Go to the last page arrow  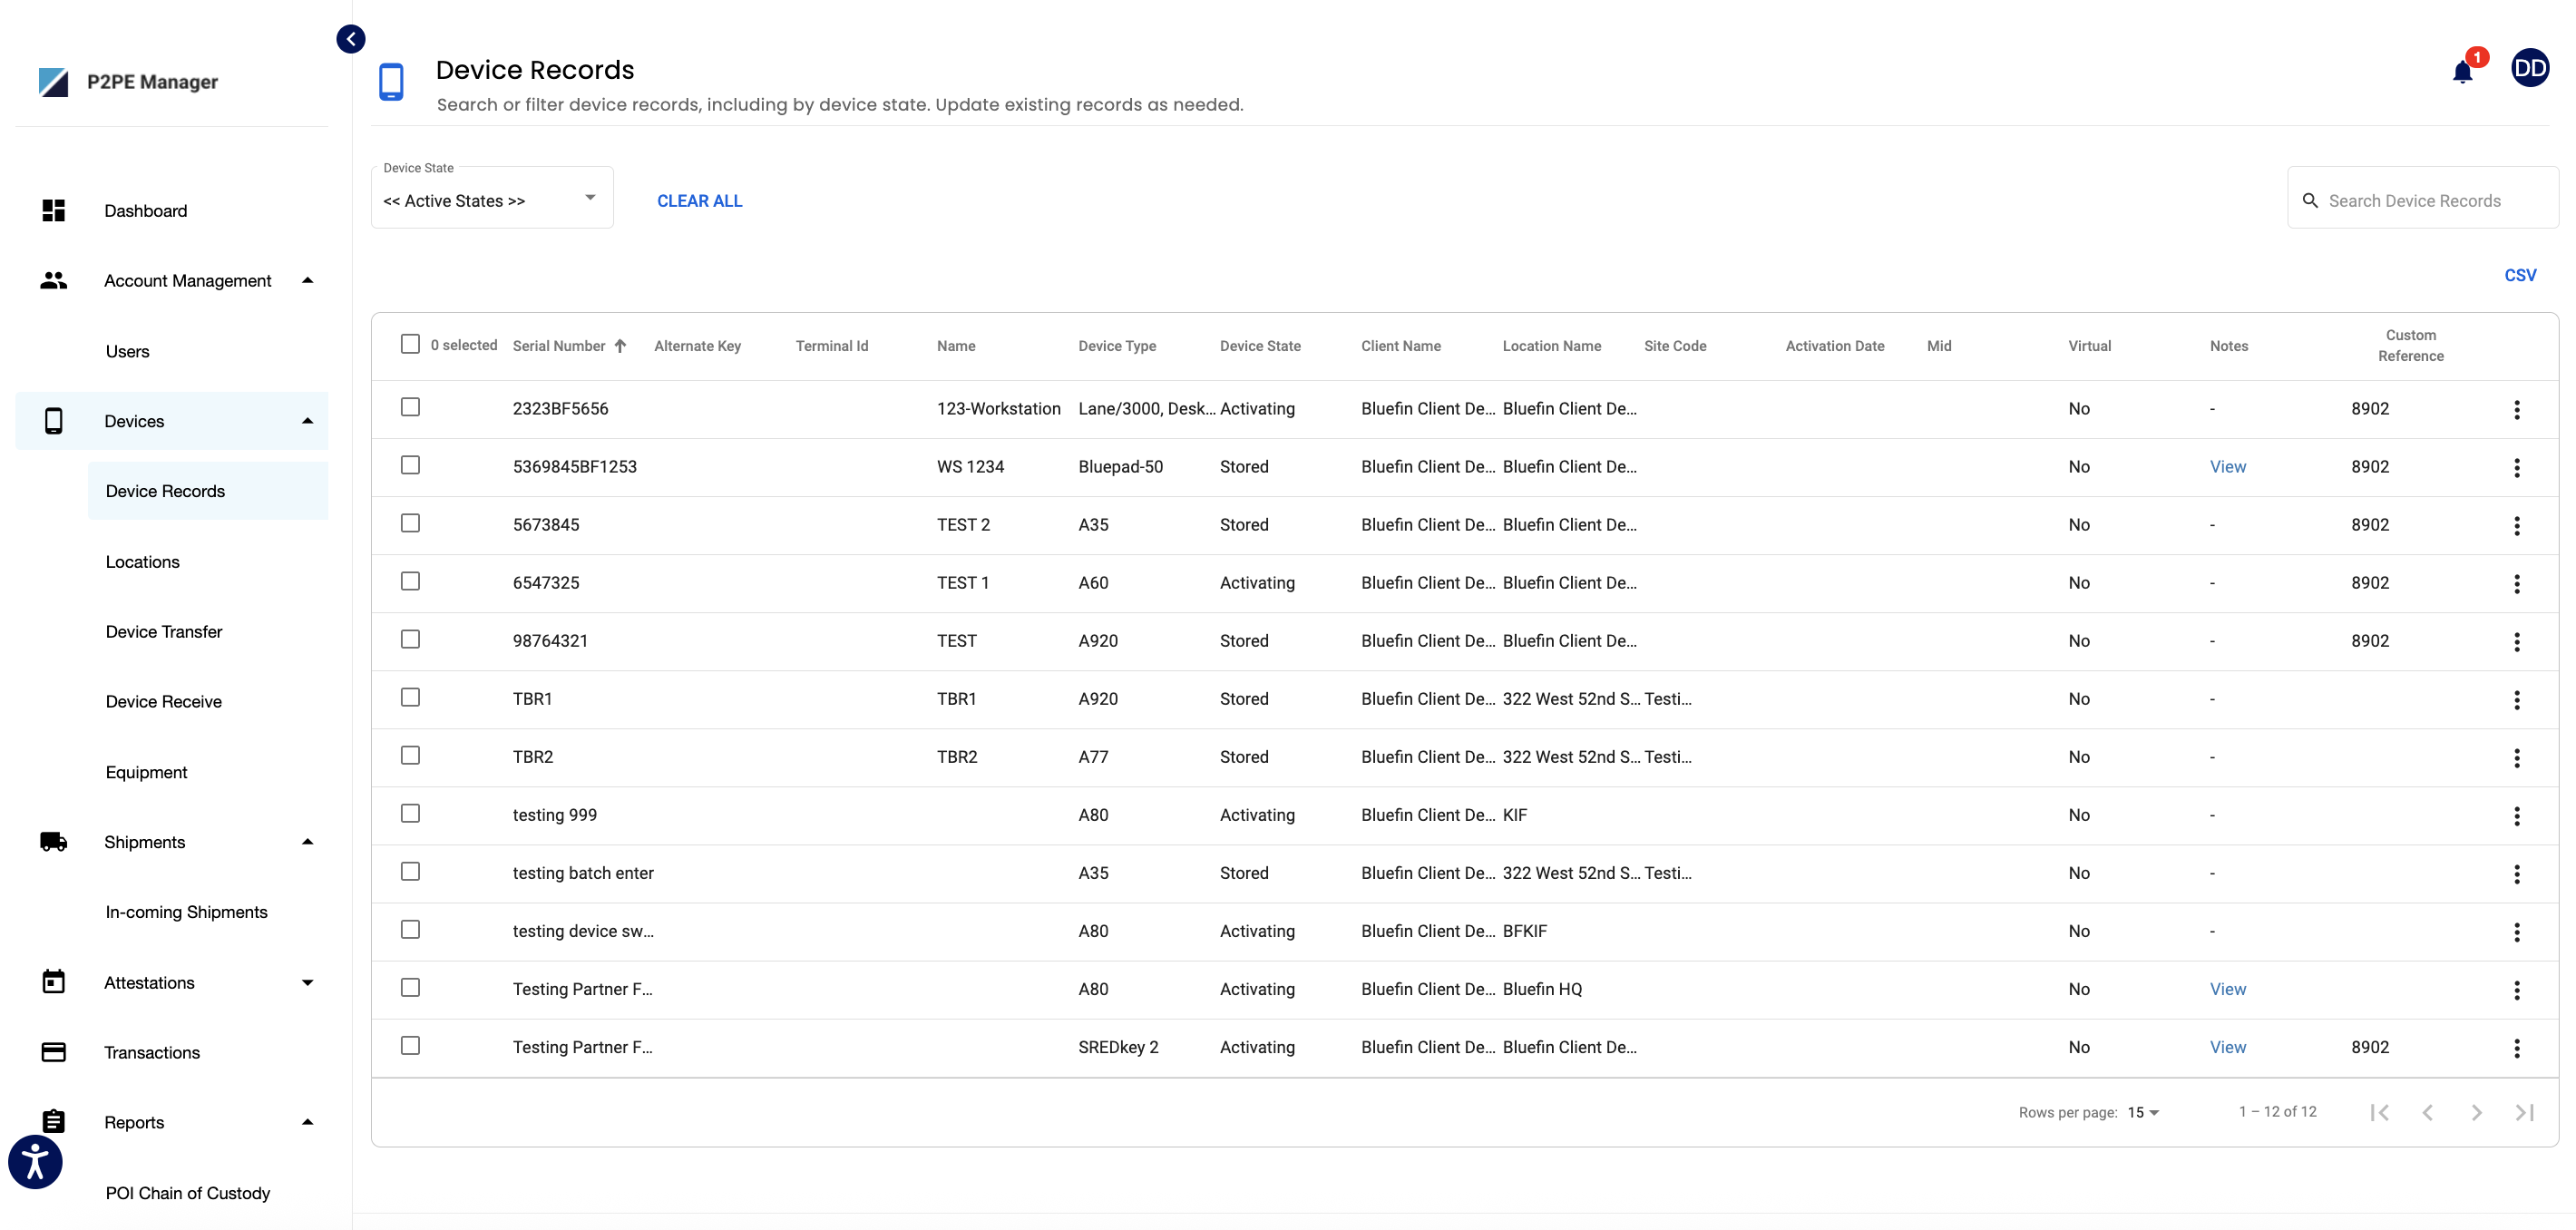point(2525,1112)
